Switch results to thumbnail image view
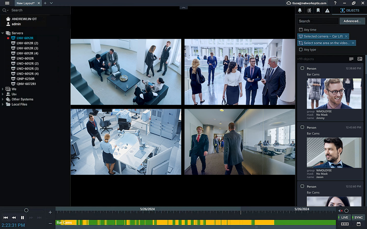The height and width of the screenshot is (229, 367). pos(360,59)
